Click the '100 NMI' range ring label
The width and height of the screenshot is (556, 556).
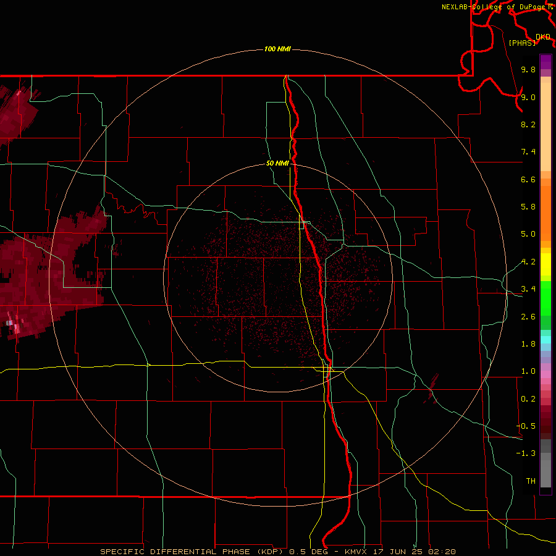[x=277, y=49]
